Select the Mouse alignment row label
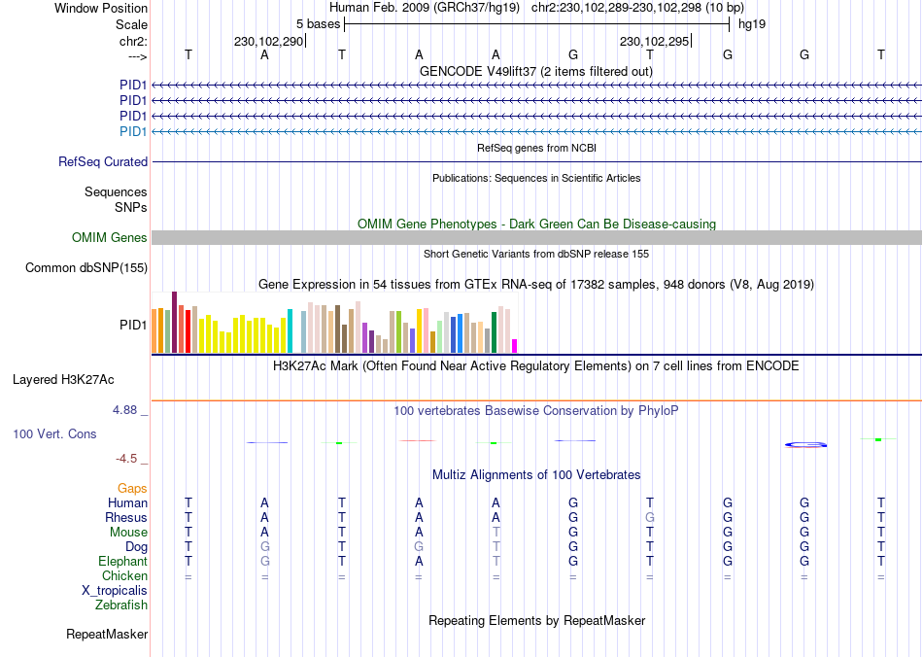Viewport: 923px width, 657px height. tap(128, 533)
